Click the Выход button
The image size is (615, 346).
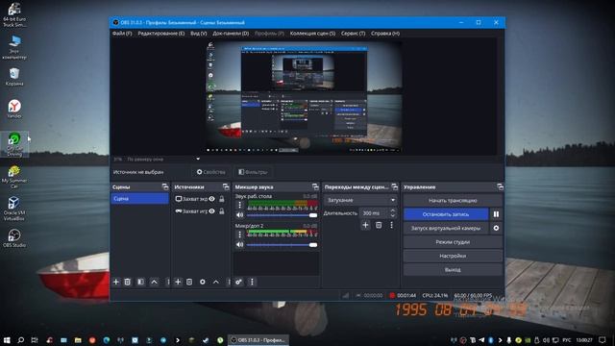[x=453, y=269]
